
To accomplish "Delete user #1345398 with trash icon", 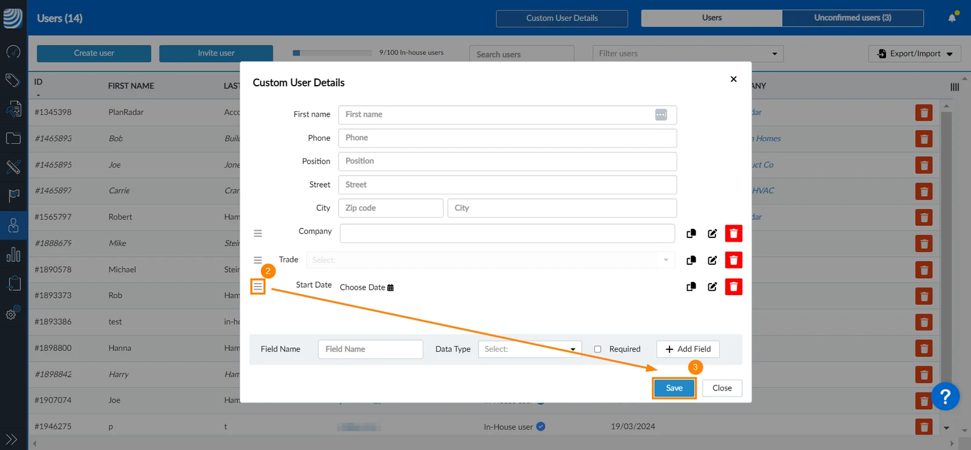I will [x=924, y=113].
